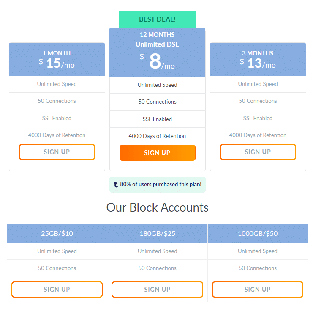
Task: Select the 3 Months $13/mo plan header
Action: pos(258,59)
